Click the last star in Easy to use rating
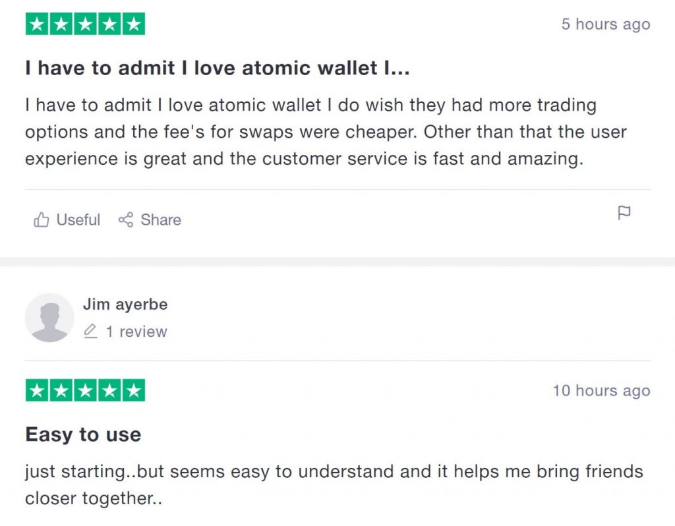This screenshot has height=526, width=675. pyautogui.click(x=134, y=390)
